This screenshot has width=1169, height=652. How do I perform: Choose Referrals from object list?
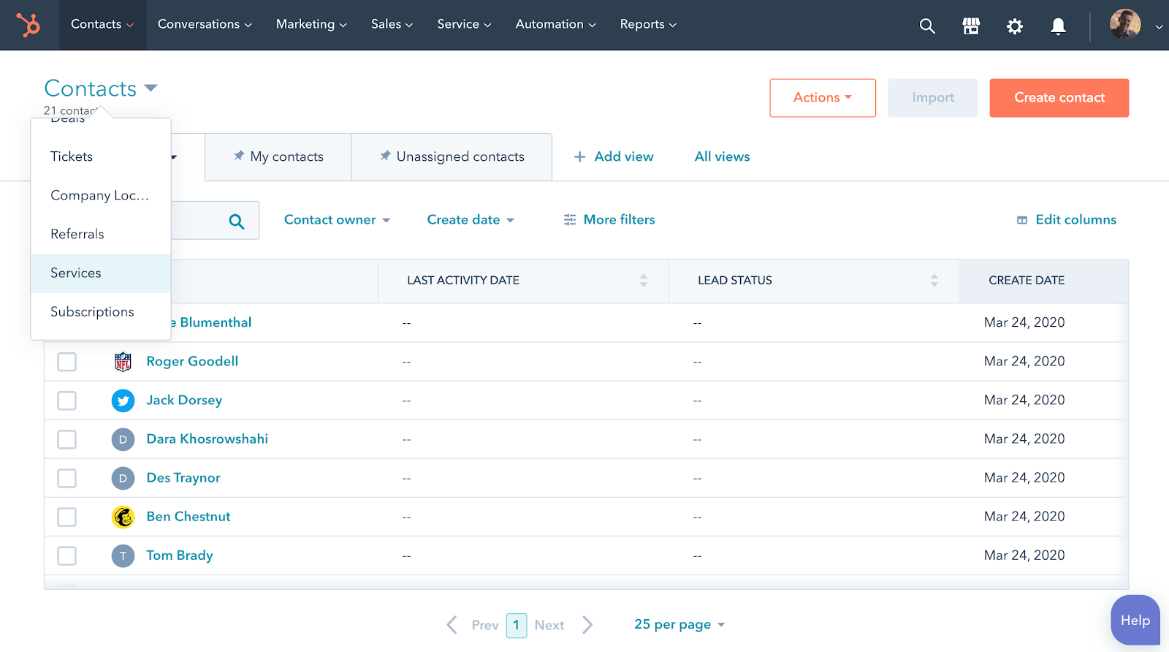(101, 234)
